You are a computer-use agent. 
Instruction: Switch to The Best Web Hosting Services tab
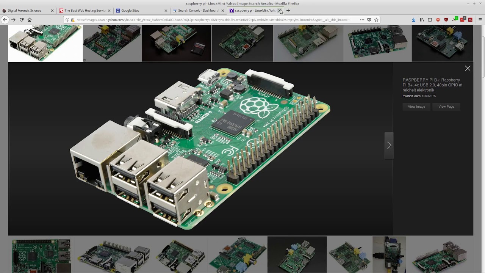point(84,11)
